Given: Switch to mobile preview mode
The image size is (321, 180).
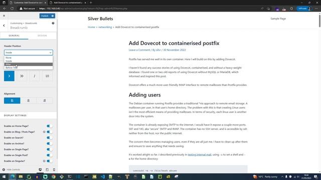Looking at the screenshot, I should coord(54,169).
